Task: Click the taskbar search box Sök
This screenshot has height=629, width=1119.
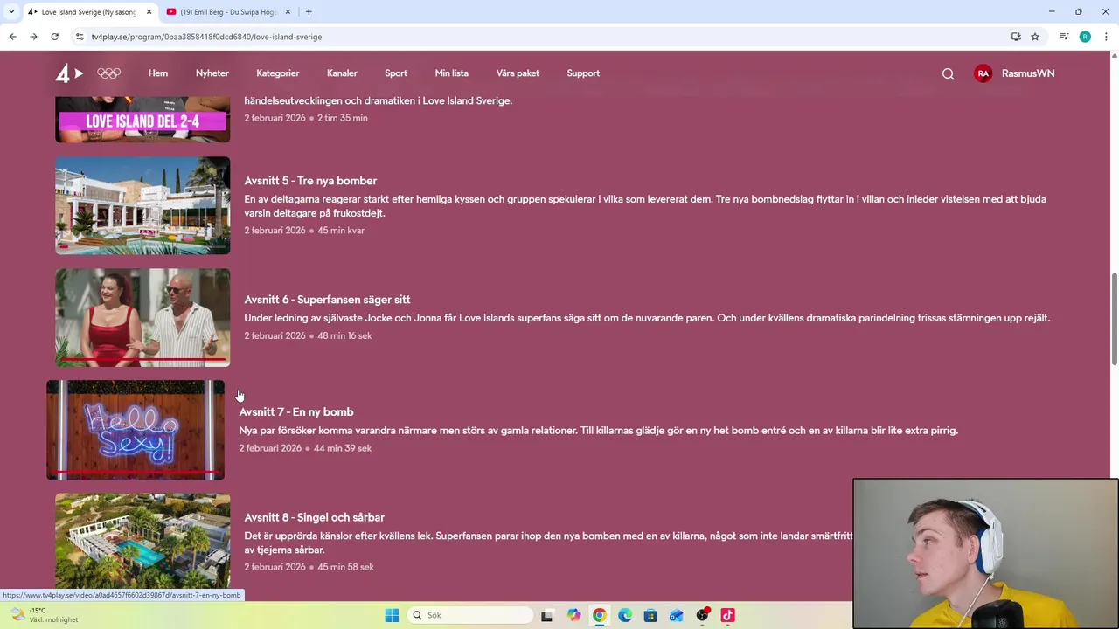Action: pos(470,615)
